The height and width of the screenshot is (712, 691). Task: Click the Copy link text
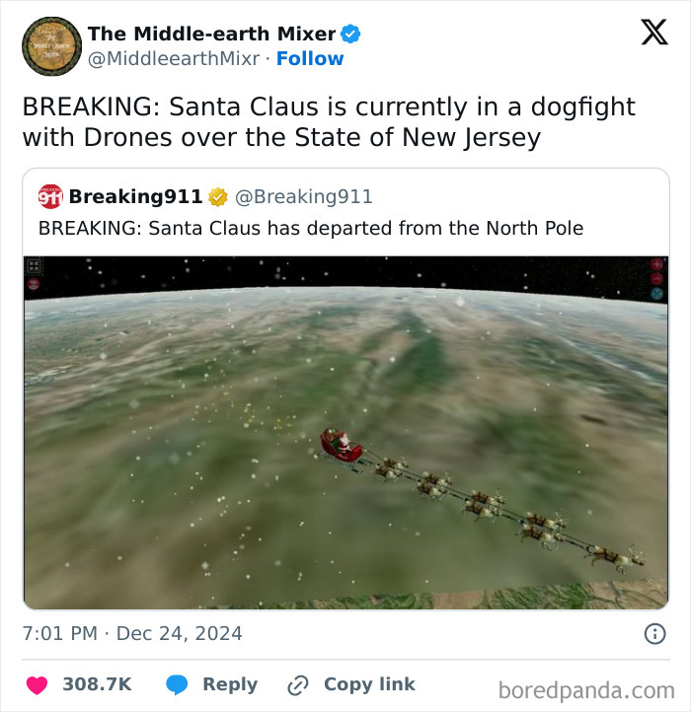tap(369, 684)
